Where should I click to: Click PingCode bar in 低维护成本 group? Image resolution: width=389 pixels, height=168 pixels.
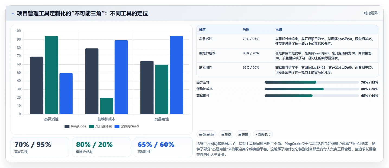click(x=92, y=81)
